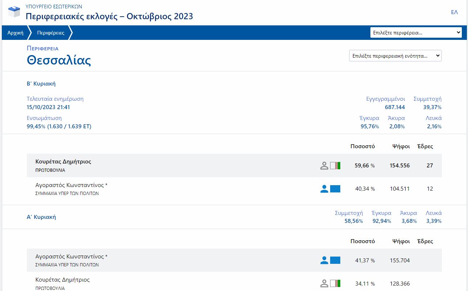Click person icon in Αγοραστός second-round row
Screen dimensions: 468x291
pyautogui.click(x=324, y=189)
